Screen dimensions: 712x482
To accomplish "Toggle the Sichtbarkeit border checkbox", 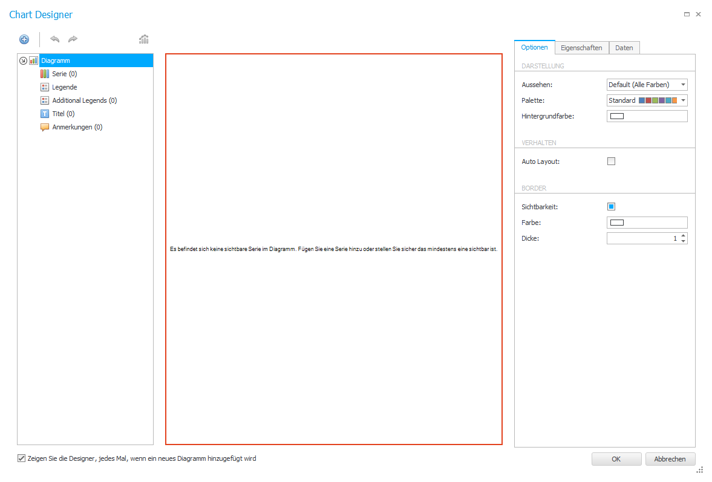I will click(611, 206).
